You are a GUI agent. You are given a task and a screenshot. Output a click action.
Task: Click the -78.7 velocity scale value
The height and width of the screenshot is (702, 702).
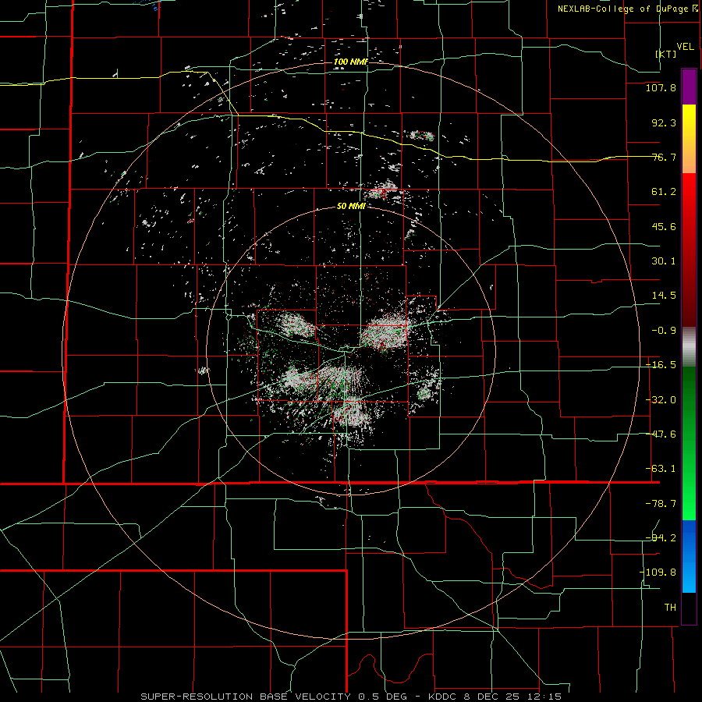pos(661,504)
